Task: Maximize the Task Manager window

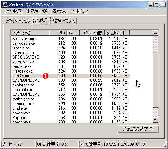Action: point(156,5)
